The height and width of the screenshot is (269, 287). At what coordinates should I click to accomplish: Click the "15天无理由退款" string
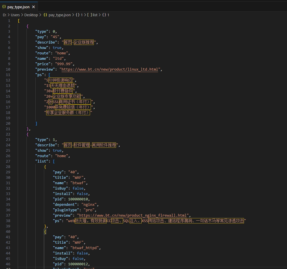point(60,86)
